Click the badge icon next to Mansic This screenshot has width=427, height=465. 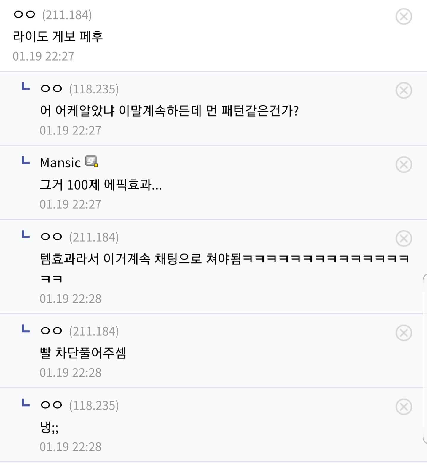tap(92, 162)
